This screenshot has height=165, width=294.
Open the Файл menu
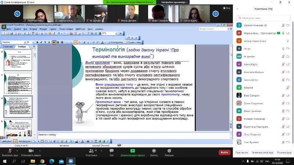9,29
